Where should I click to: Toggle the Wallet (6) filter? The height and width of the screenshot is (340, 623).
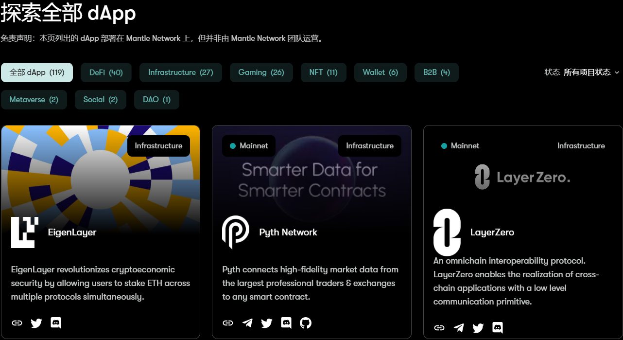pos(380,72)
